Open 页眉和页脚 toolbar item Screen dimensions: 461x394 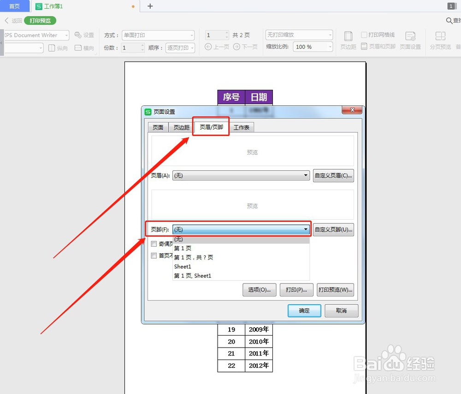[378, 46]
